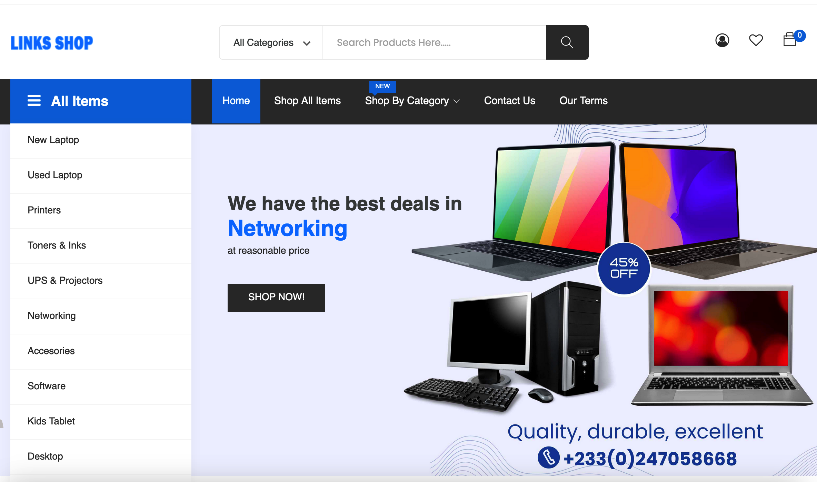
Task: Open the user account icon
Action: coord(722,40)
